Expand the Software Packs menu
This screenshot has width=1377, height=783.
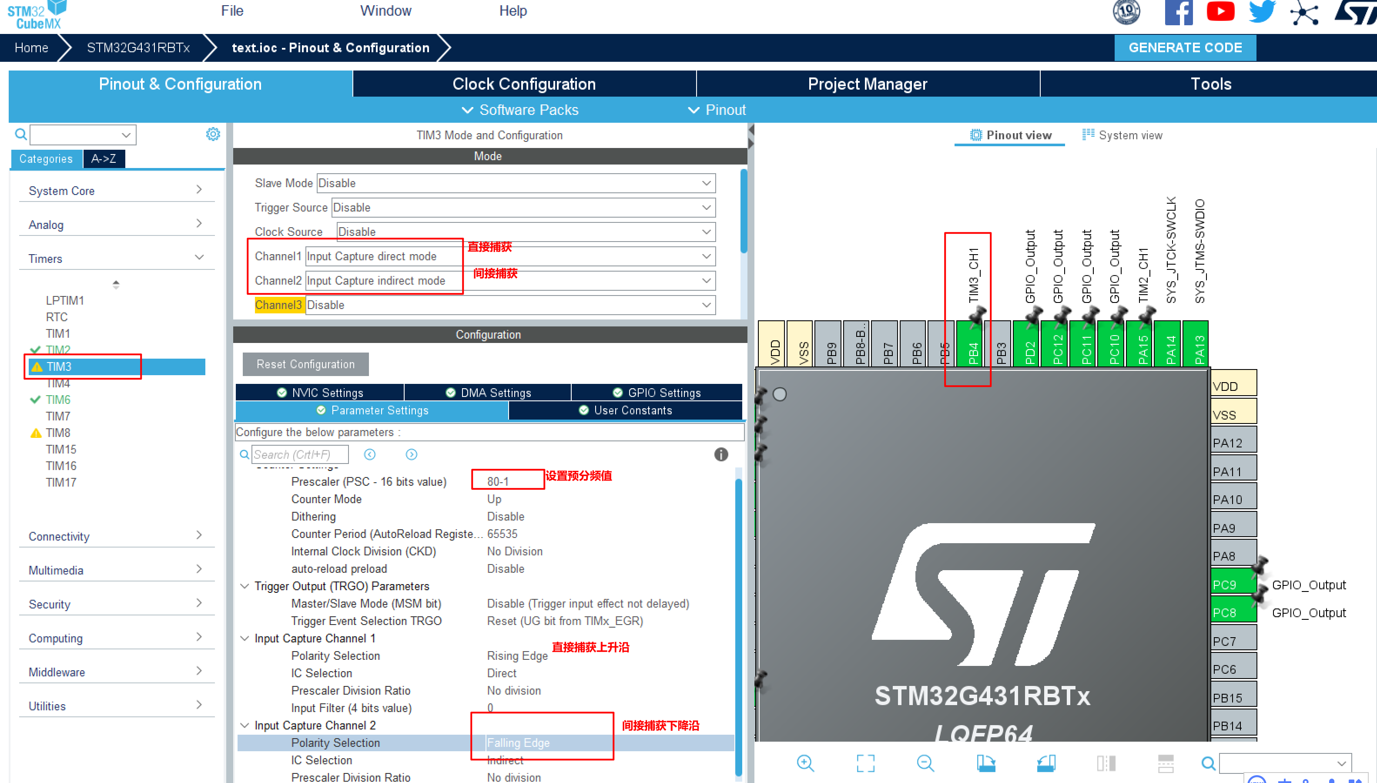point(520,110)
